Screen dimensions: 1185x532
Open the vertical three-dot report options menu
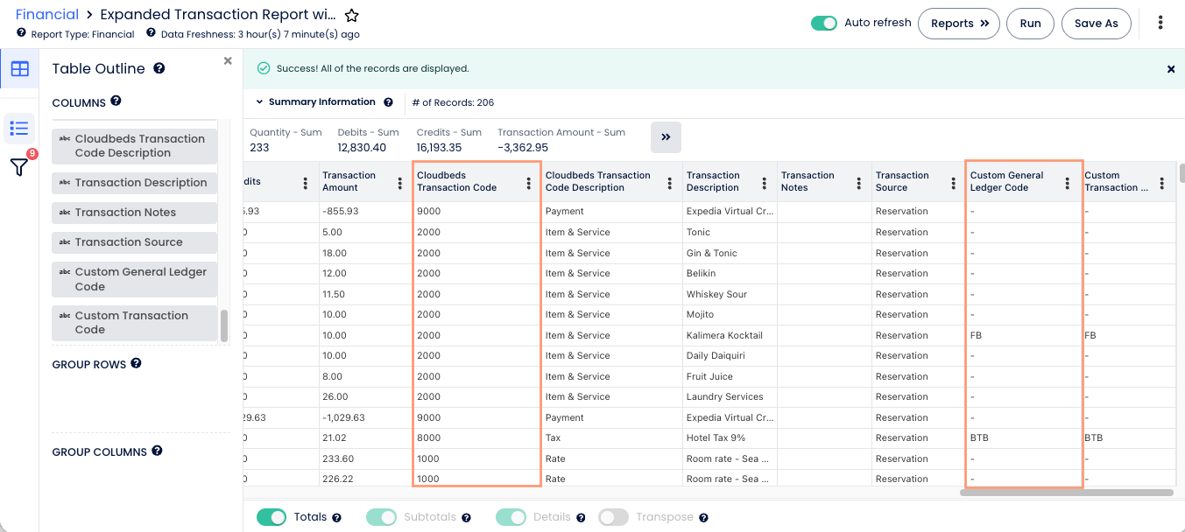[x=1160, y=23]
